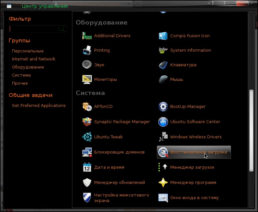Open the Восстановление загрузки icon
The image size is (258, 212).
[x=163, y=152]
